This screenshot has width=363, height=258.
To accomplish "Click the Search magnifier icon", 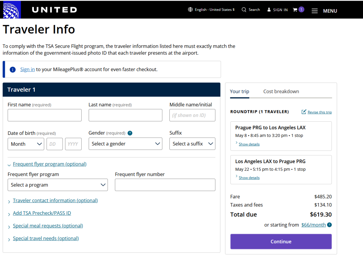I will tap(244, 10).
